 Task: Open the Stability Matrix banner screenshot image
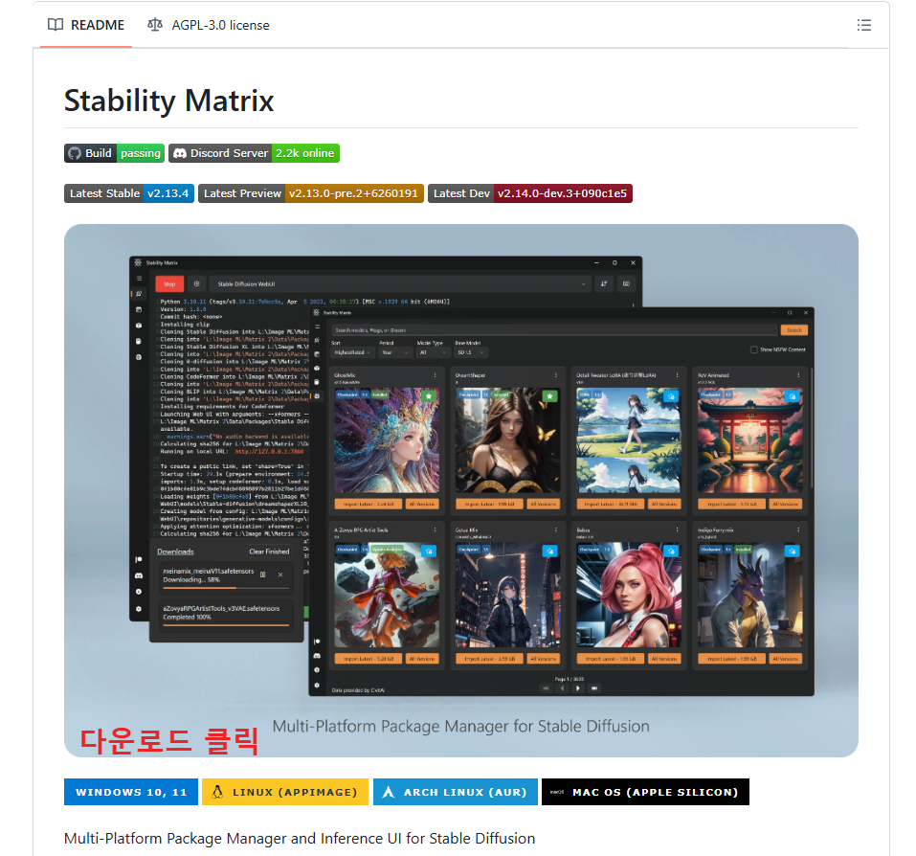click(x=461, y=490)
